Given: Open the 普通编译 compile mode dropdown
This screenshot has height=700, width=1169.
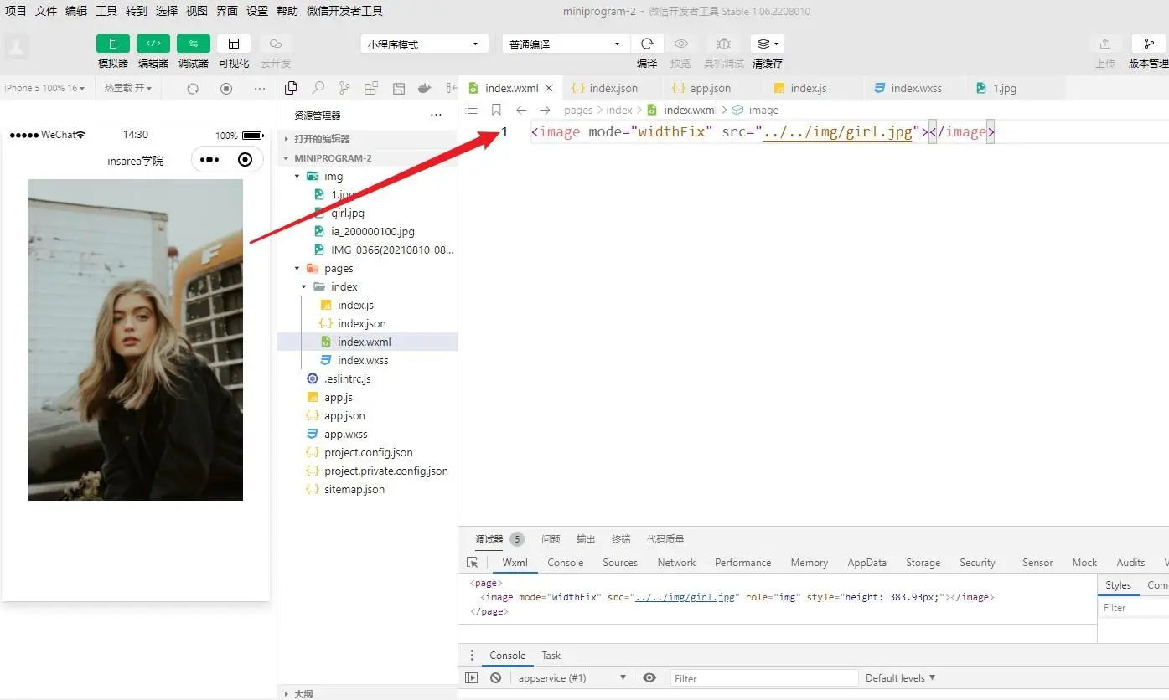Looking at the screenshot, I should [x=566, y=44].
